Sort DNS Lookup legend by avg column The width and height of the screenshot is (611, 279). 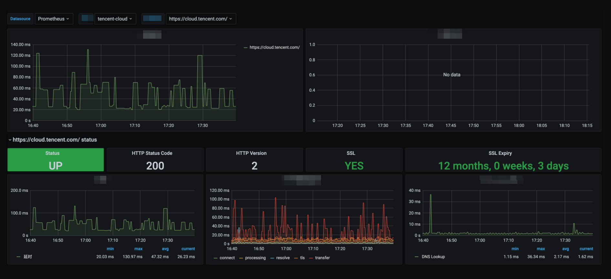pyautogui.click(x=565, y=249)
